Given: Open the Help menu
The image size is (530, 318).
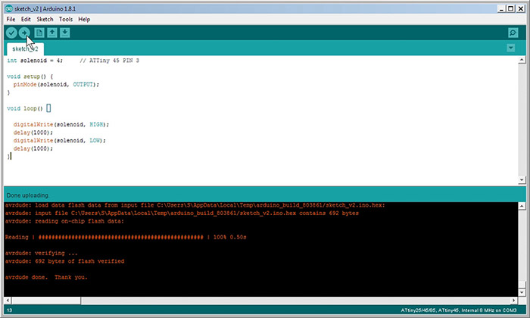Looking at the screenshot, I should [x=84, y=19].
